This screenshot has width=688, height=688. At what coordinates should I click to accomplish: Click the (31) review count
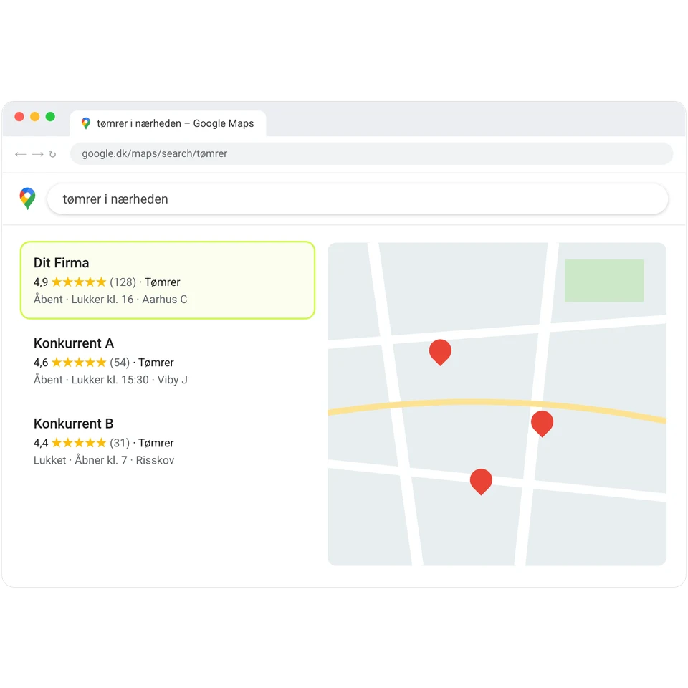[120, 442]
